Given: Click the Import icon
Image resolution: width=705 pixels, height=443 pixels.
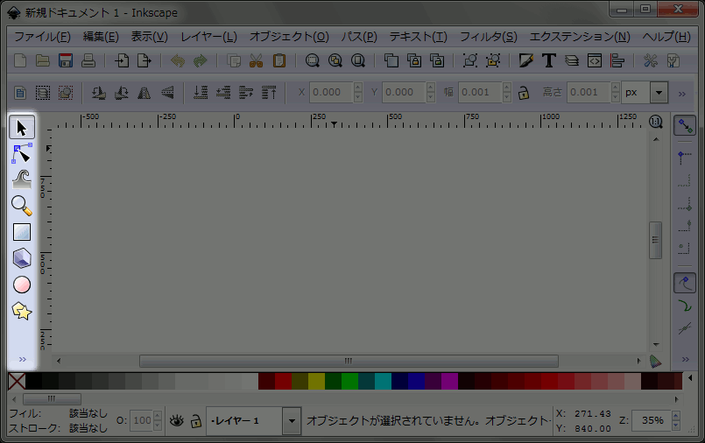Looking at the screenshot, I should point(122,60).
